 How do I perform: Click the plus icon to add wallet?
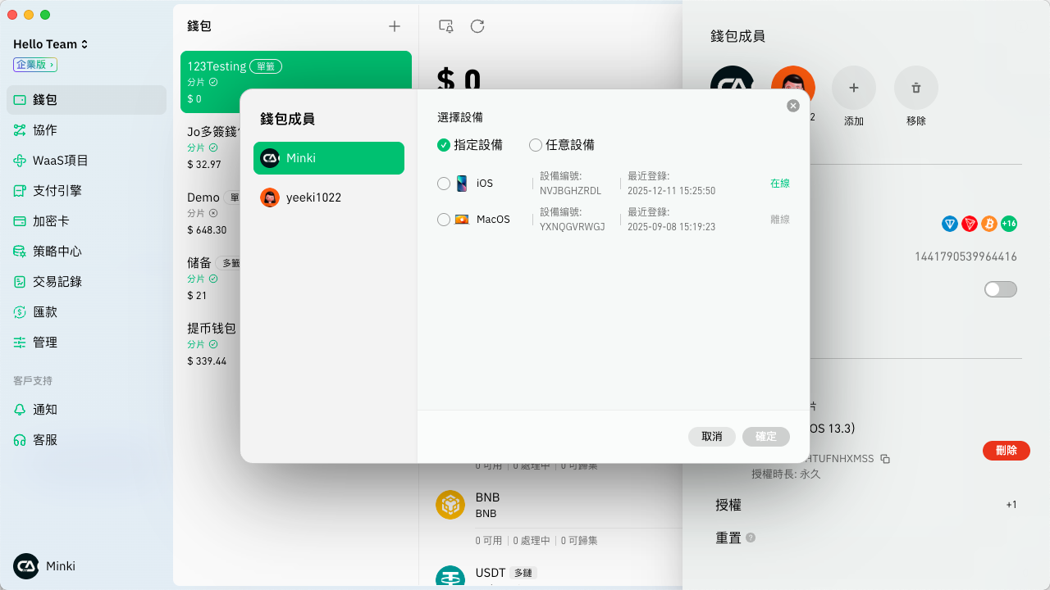(x=395, y=26)
